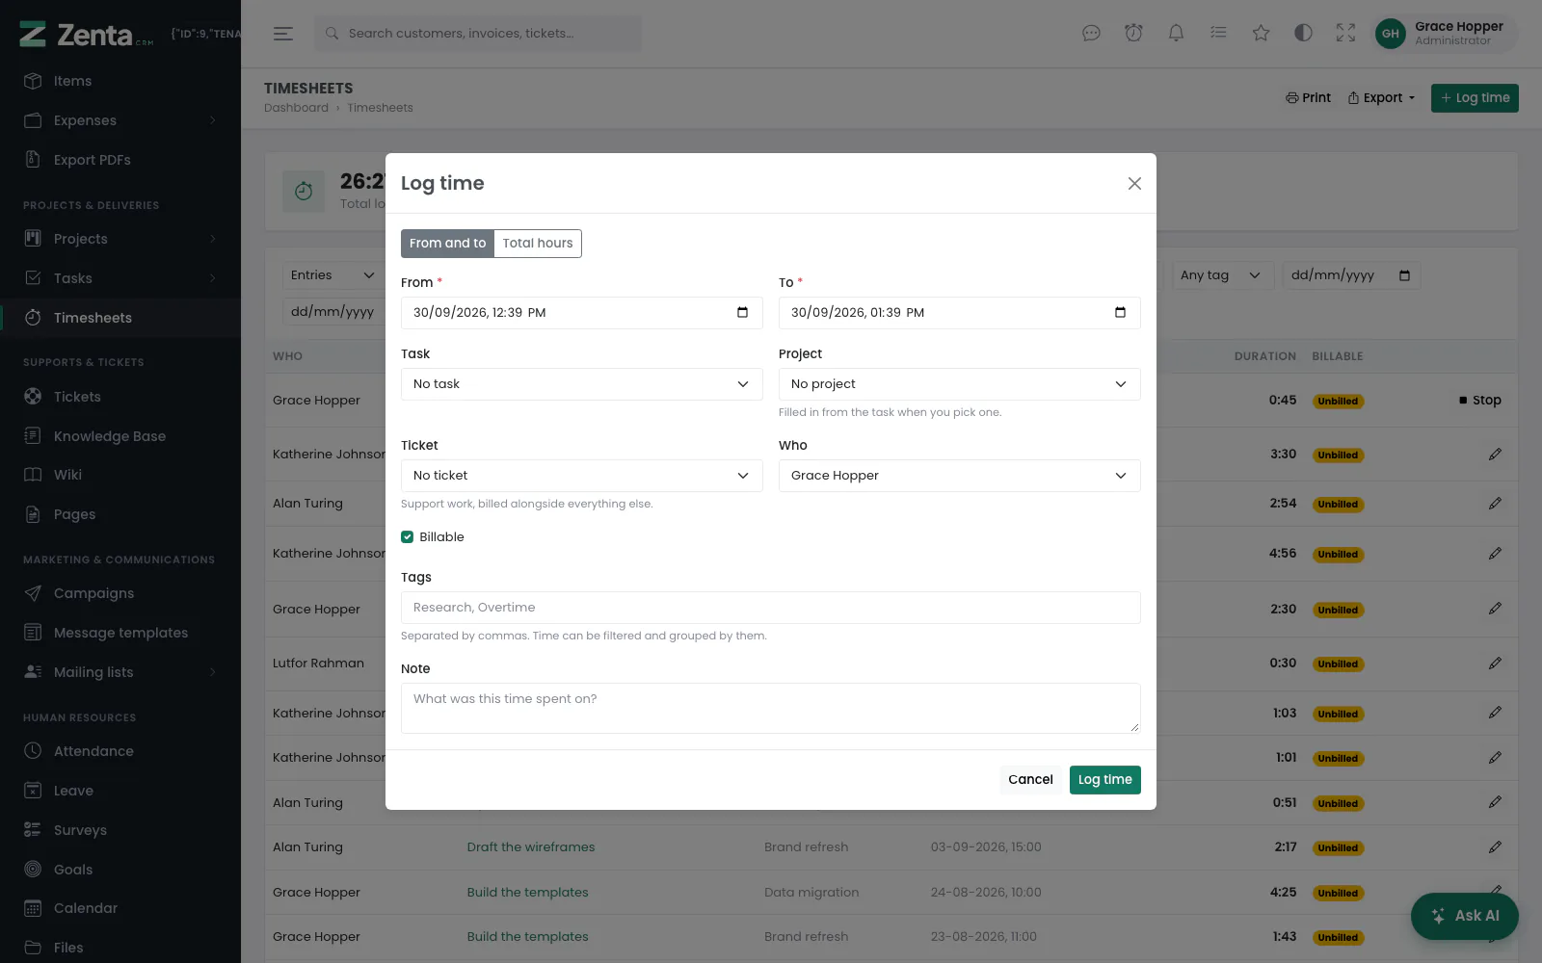Edit Katherine Johnson's 3:30 entry pencil
Viewport: 1542px width, 963px height.
pyautogui.click(x=1495, y=454)
